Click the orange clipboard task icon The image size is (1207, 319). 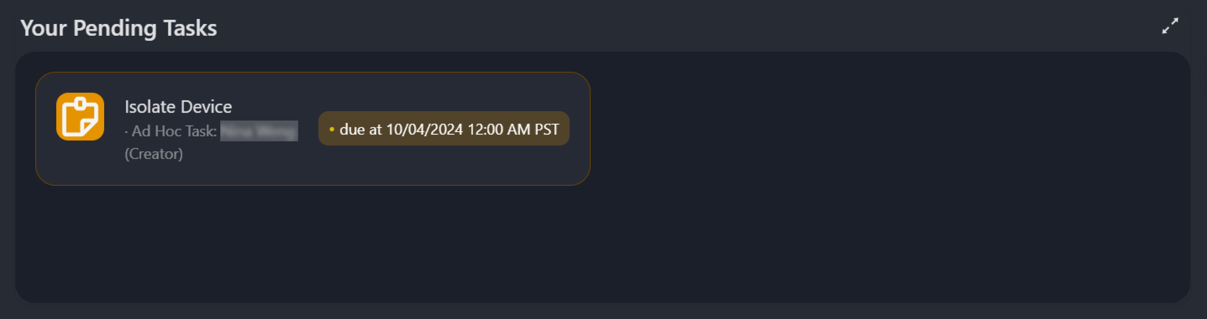click(80, 116)
